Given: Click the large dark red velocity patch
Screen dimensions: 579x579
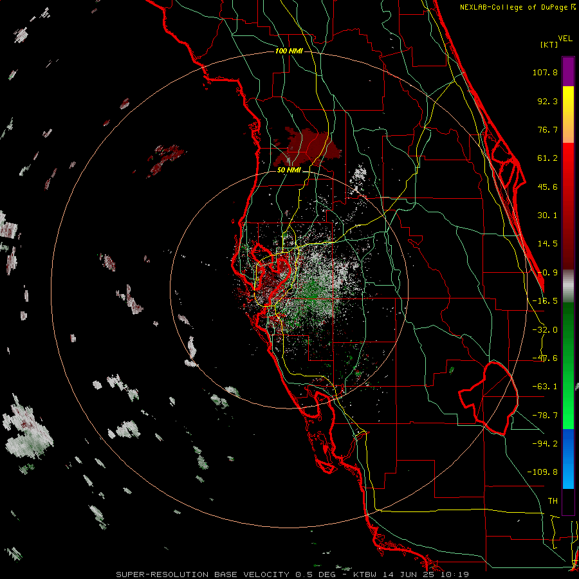Looking at the screenshot, I should click(308, 148).
